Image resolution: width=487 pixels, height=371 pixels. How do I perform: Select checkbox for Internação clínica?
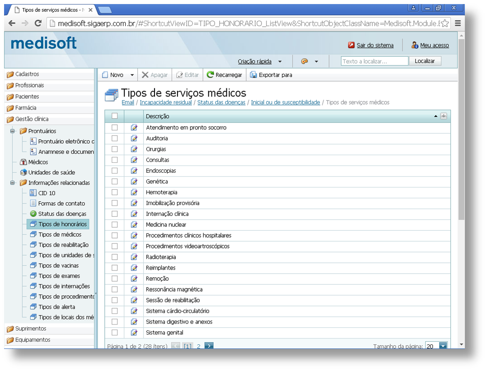(x=115, y=214)
